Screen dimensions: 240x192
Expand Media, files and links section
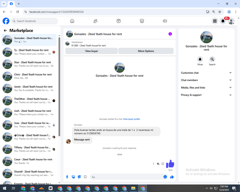click(206, 87)
